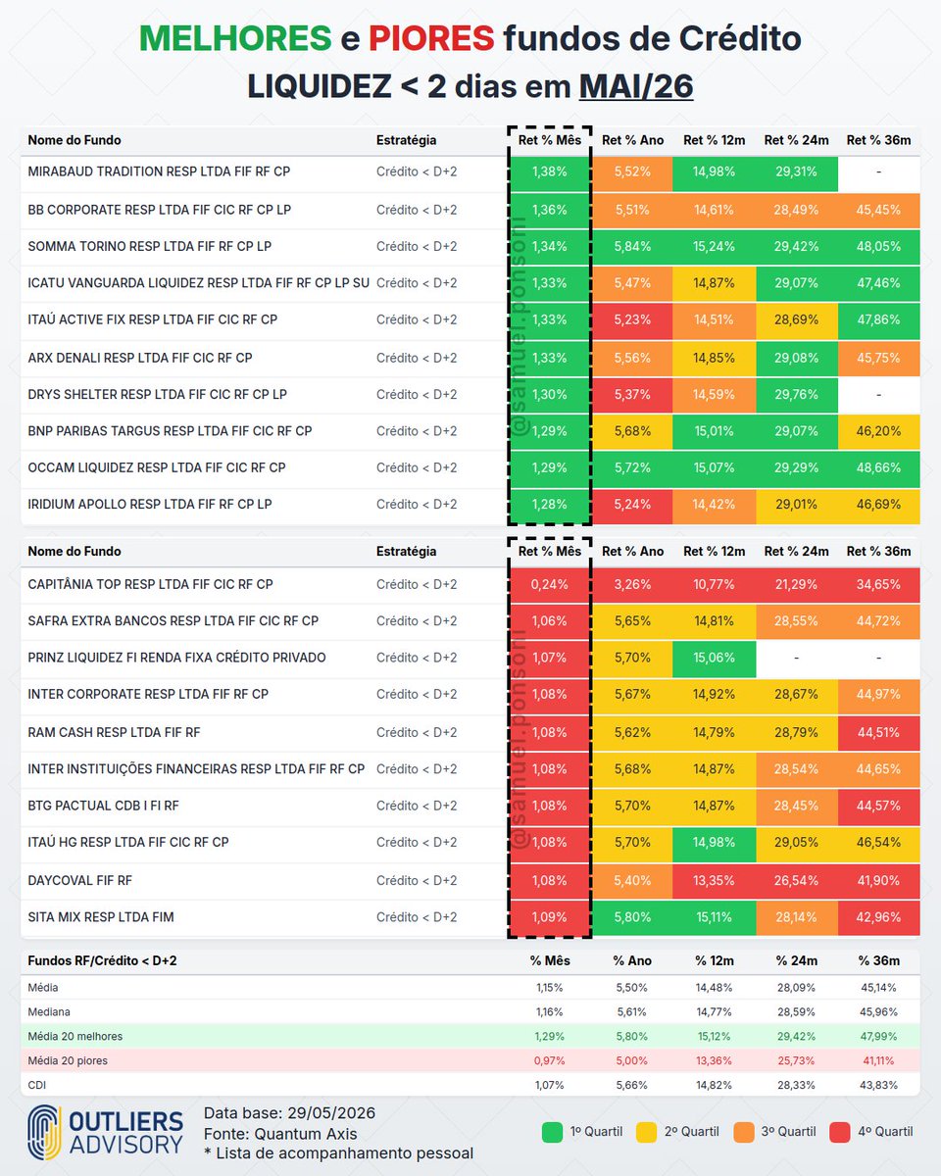Select the INTER INSTITUIÇÕES FINANCEIRAS fund name
Viewport: 941px width, 1176px height.
coord(196,768)
